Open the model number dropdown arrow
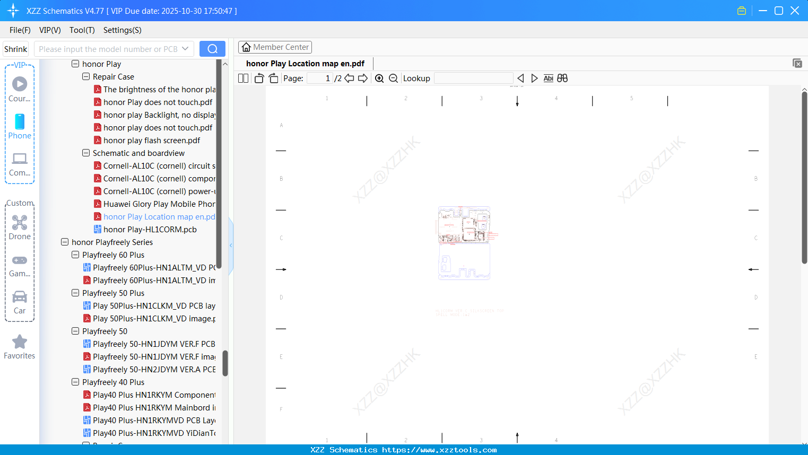The image size is (808, 455). [x=185, y=49]
